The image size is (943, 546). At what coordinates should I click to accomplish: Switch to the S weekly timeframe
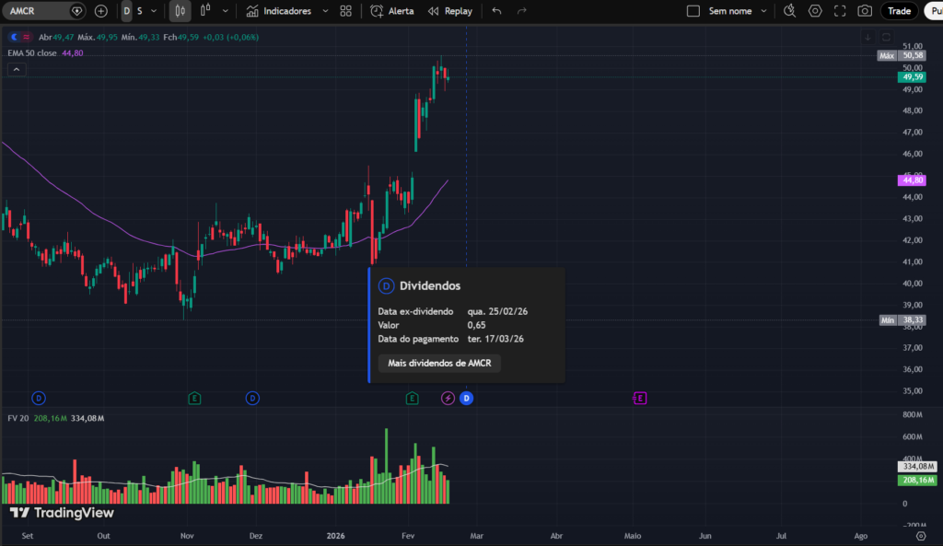[x=138, y=11]
